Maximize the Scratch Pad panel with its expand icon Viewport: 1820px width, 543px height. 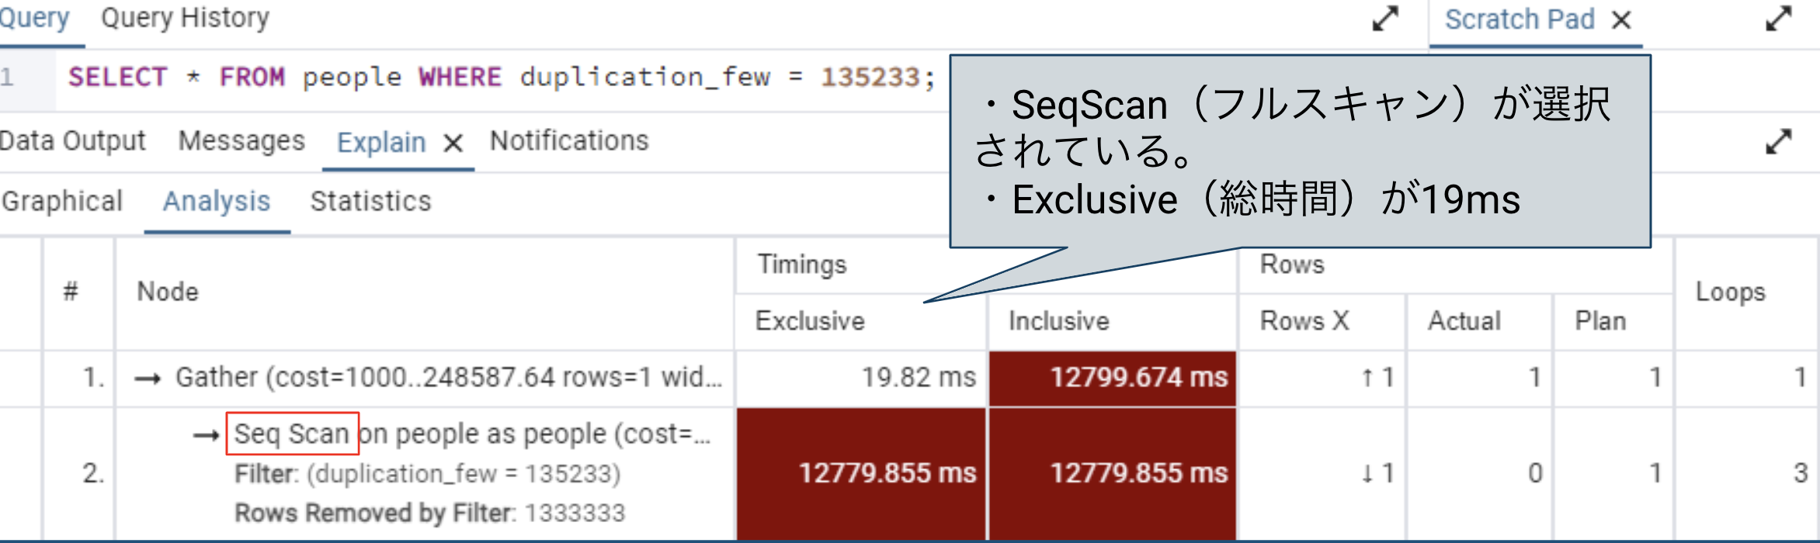pyautogui.click(x=1779, y=19)
